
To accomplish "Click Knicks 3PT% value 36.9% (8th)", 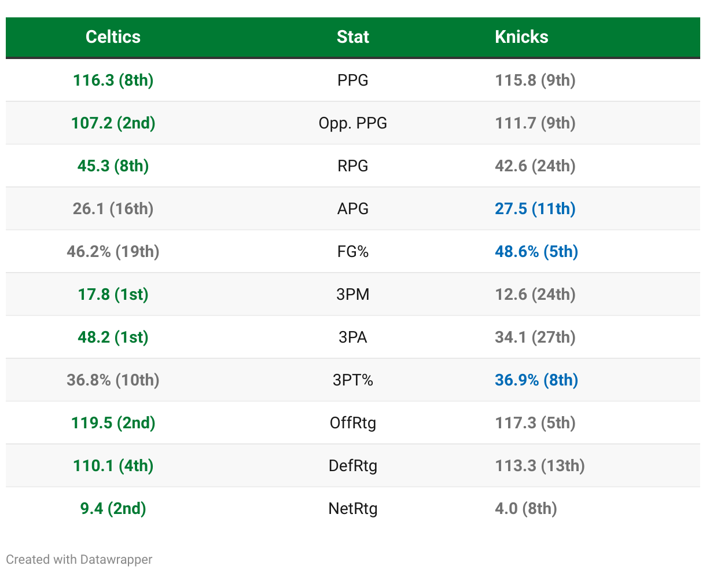I will (536, 380).
